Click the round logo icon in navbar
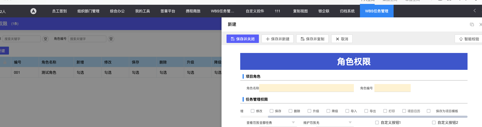 pyautogui.click(x=33, y=11)
